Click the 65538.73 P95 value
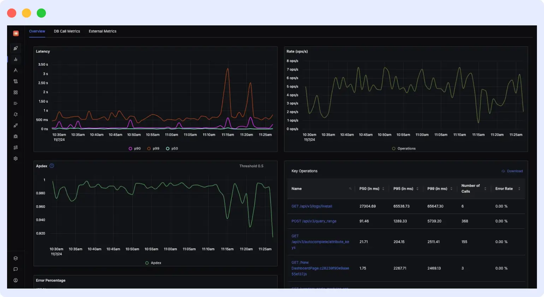544x297 pixels. tap(401, 206)
